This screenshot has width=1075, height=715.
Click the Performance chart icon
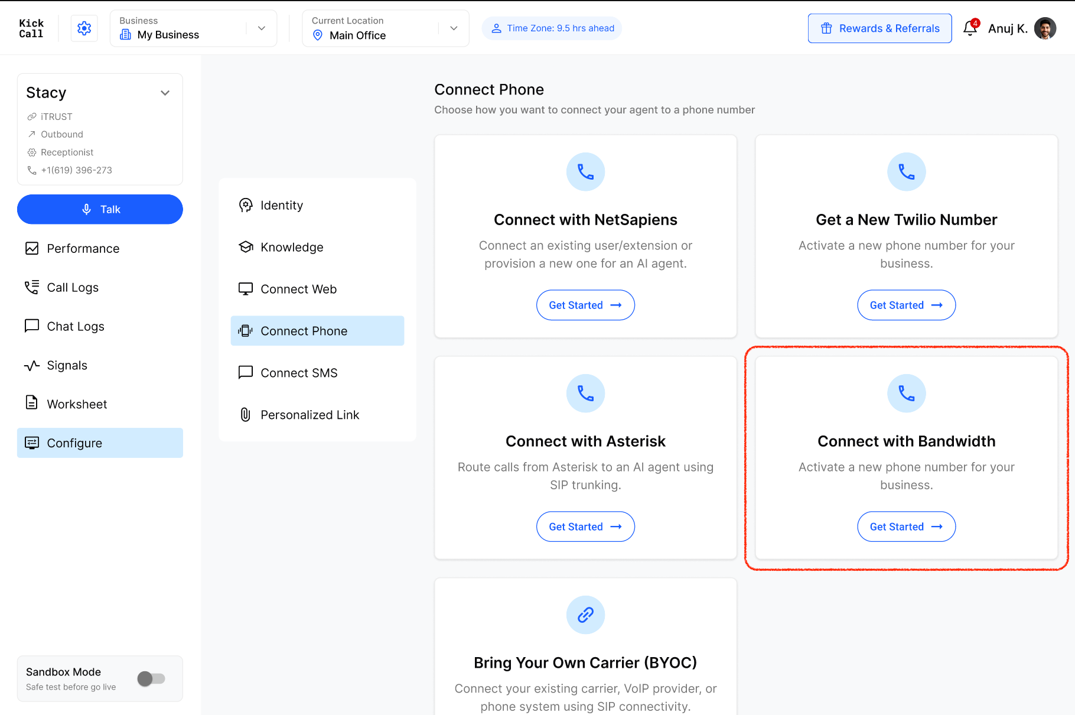[x=32, y=248]
